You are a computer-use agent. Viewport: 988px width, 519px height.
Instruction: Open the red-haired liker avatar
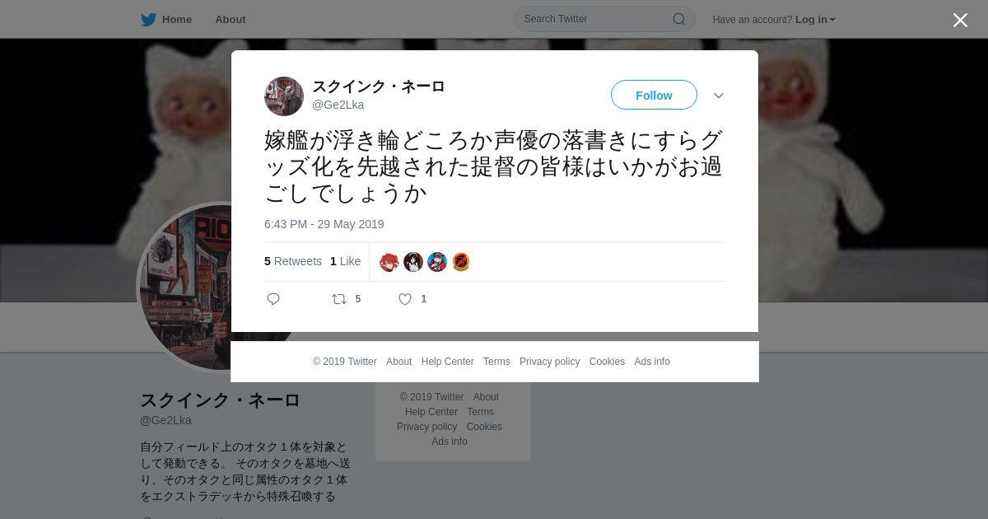point(389,262)
